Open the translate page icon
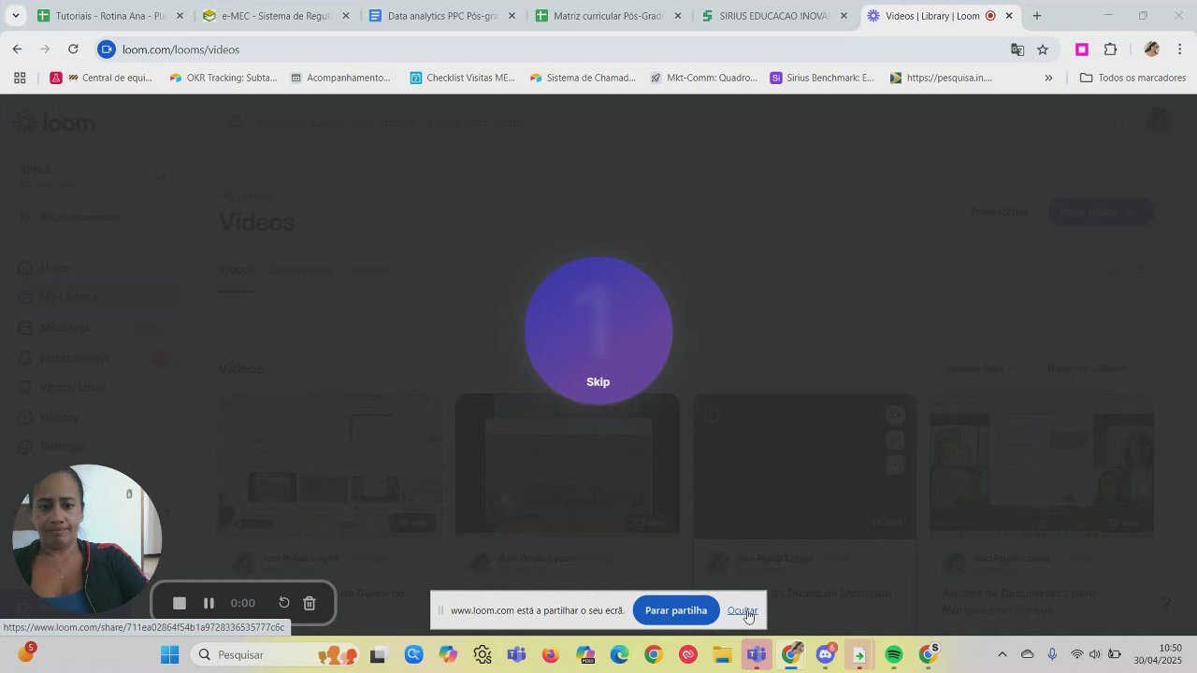 click(x=1017, y=50)
